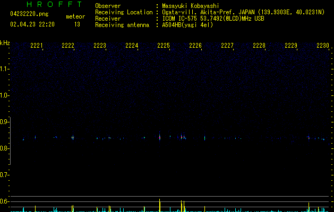The height and width of the screenshot is (212, 334).
Task: Click observer name Masayuki Kobayashi
Action: [191, 6]
